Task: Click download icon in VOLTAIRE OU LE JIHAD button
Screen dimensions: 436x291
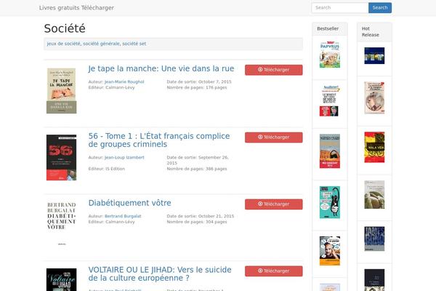Action: click(x=260, y=271)
